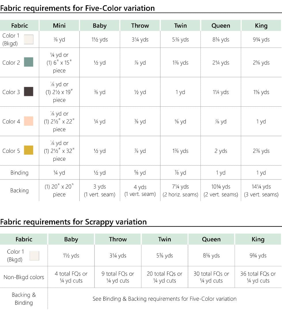
Task: Click the Scrappy table background color swatch
Action: [34, 255]
